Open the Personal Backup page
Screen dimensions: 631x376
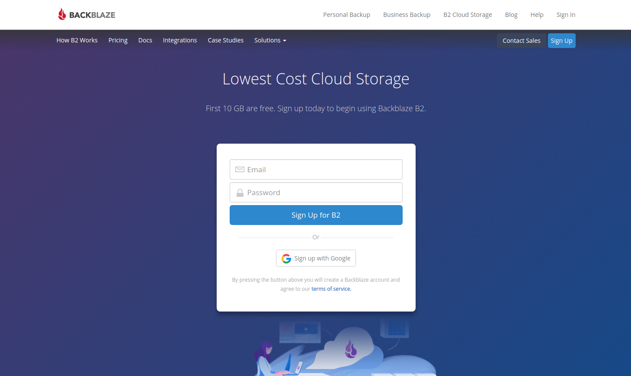[x=346, y=15]
